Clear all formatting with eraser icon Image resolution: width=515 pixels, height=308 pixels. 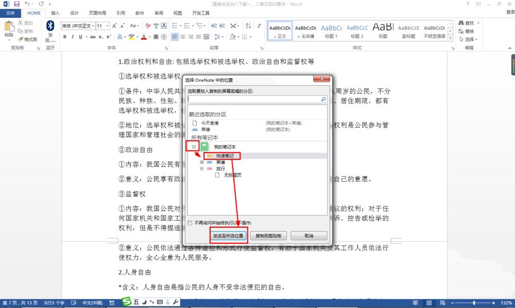148,26
